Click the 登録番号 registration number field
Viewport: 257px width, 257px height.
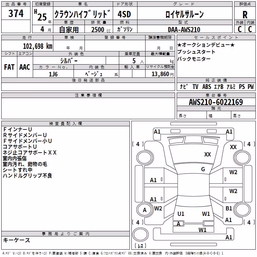[115, 45]
